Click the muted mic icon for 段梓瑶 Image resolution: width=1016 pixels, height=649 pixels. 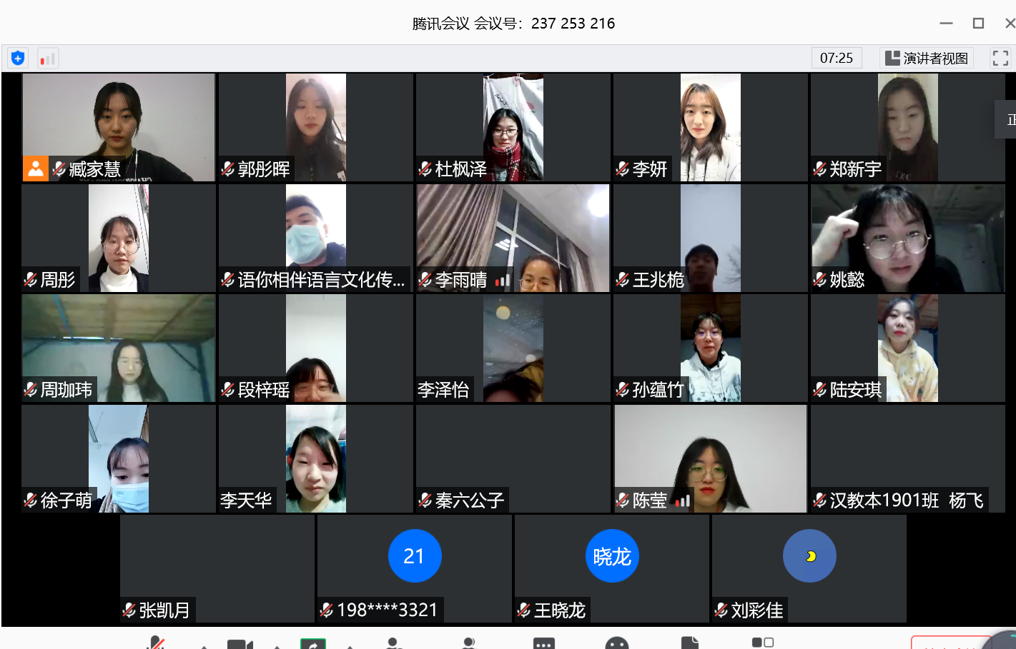pyautogui.click(x=228, y=390)
